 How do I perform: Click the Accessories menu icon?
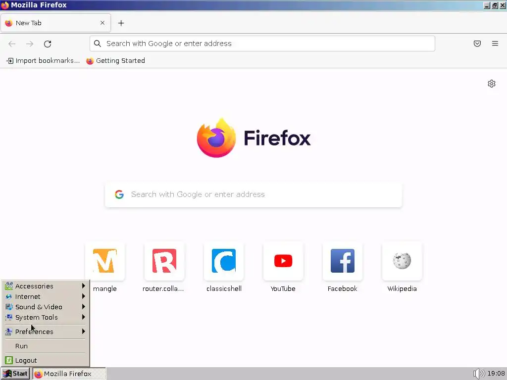pyautogui.click(x=9, y=286)
